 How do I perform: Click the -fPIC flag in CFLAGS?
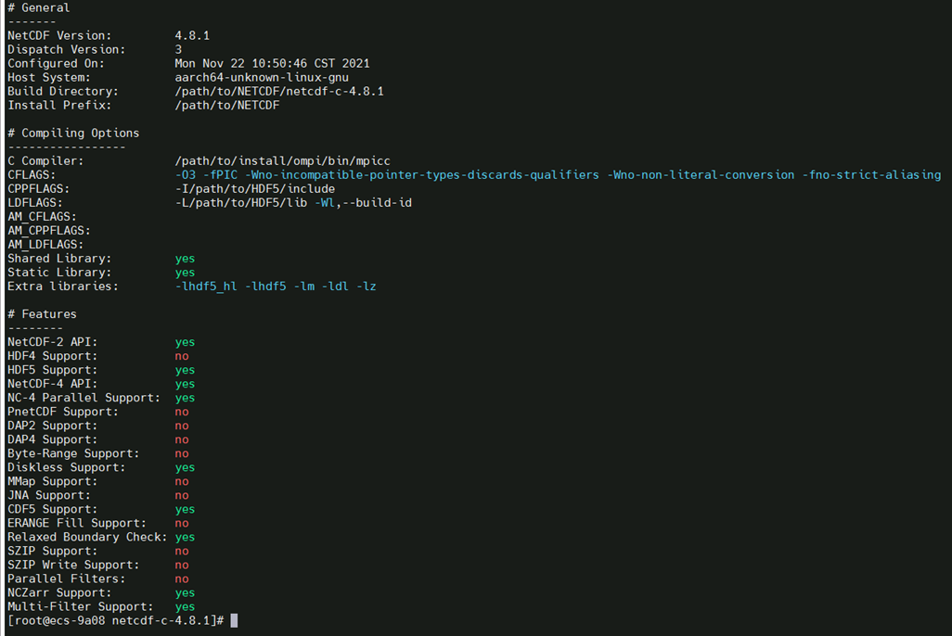coord(221,175)
